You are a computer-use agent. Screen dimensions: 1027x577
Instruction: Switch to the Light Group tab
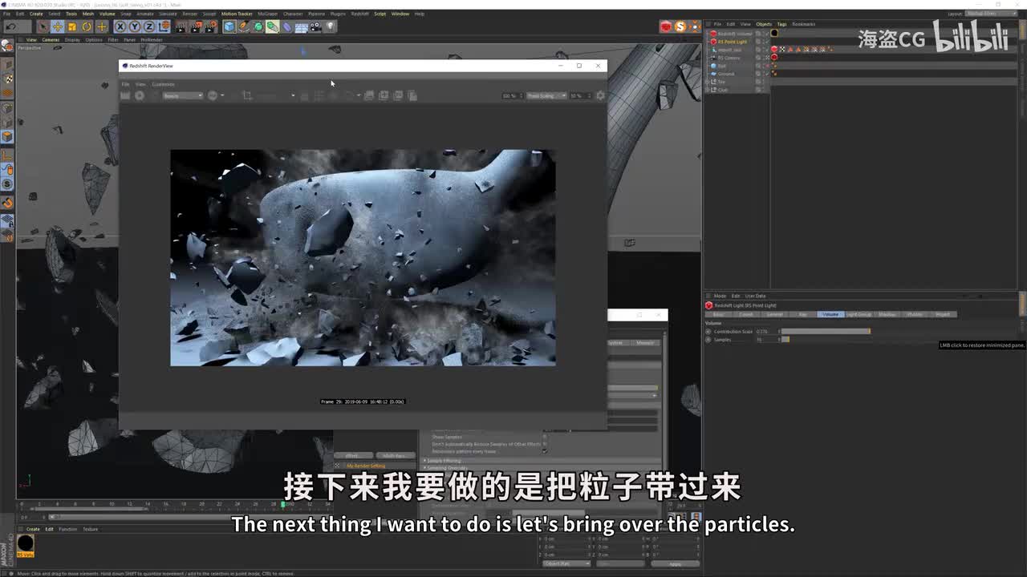(x=859, y=314)
